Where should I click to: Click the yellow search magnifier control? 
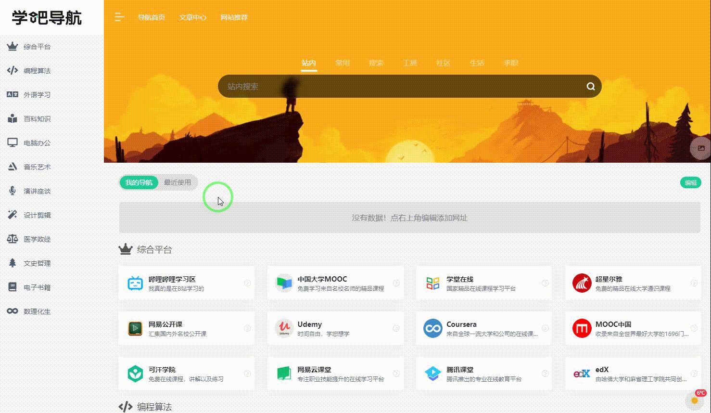click(590, 86)
